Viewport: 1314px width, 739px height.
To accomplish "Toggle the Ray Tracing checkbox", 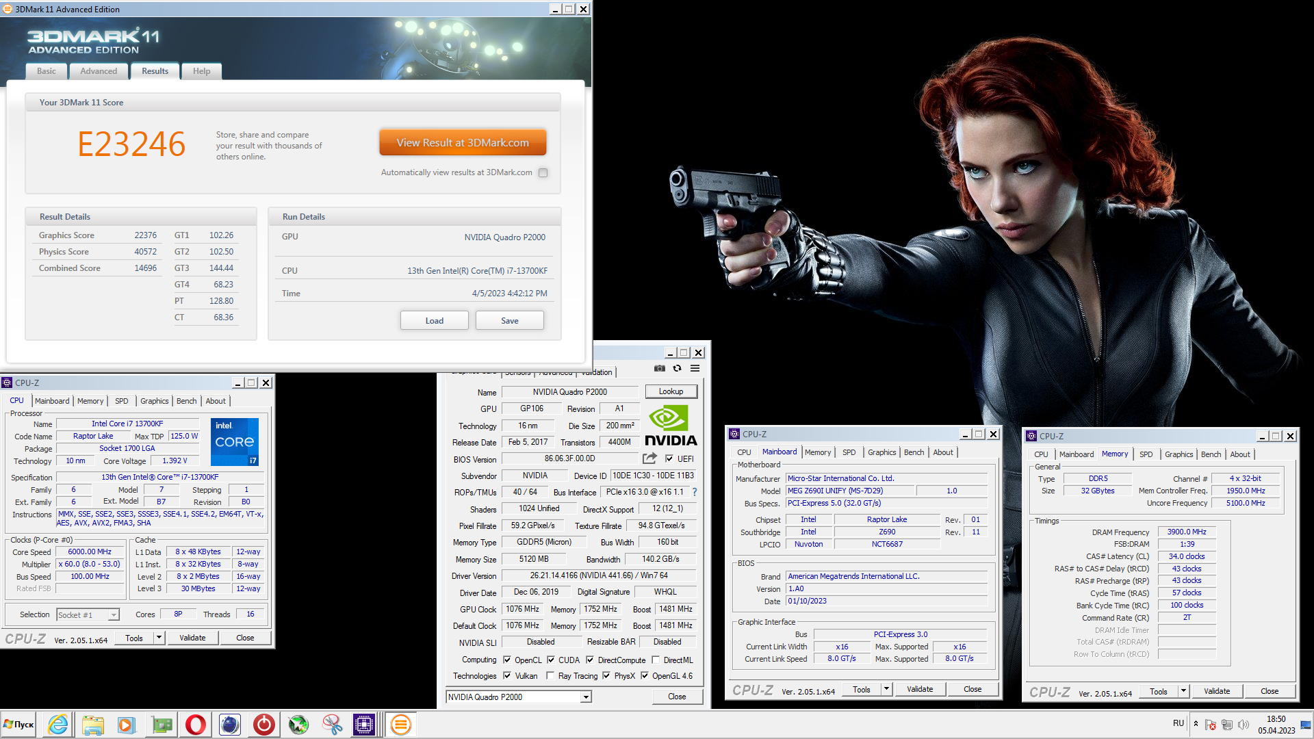I will [550, 676].
